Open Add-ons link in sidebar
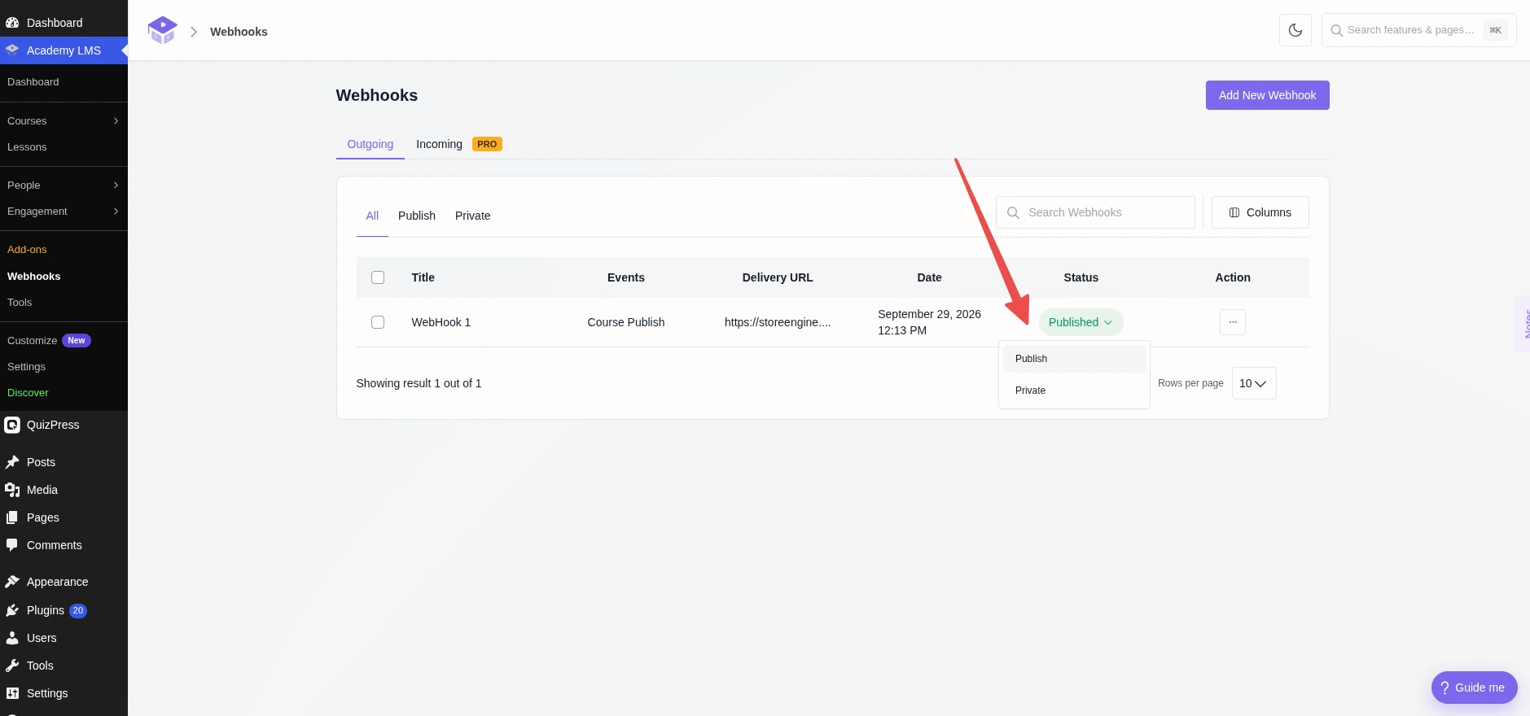This screenshot has height=716, width=1530. pyautogui.click(x=27, y=250)
